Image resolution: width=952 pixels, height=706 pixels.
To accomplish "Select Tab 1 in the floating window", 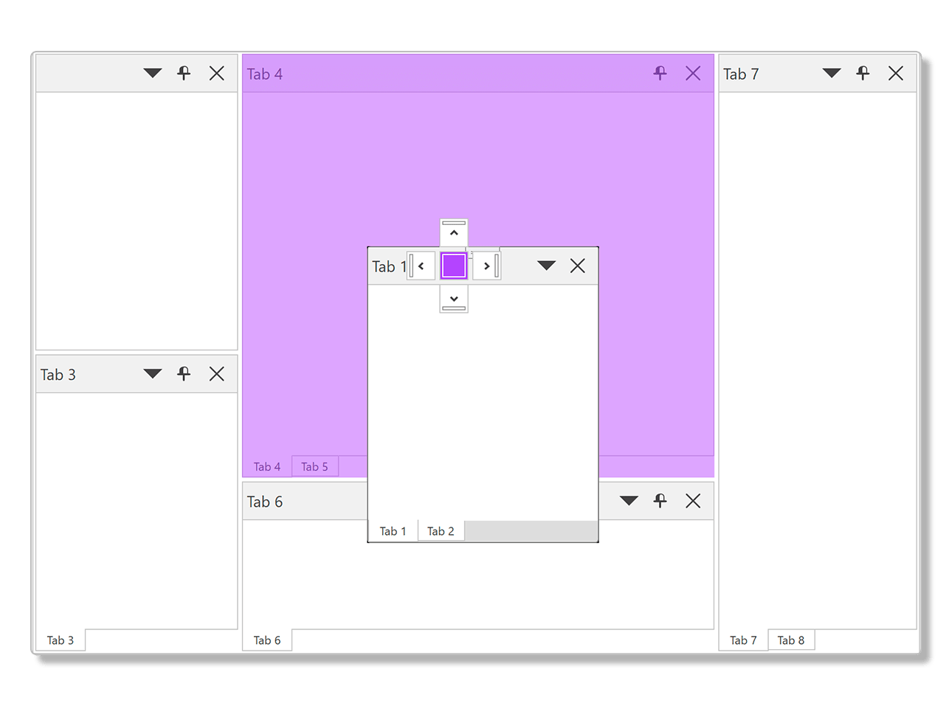I will [393, 530].
